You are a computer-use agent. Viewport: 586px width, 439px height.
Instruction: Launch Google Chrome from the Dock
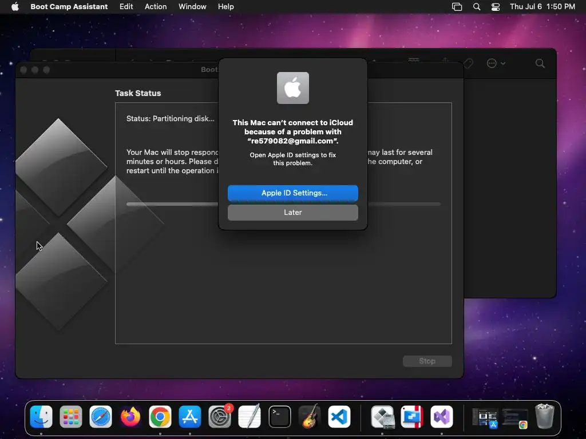pos(160,417)
